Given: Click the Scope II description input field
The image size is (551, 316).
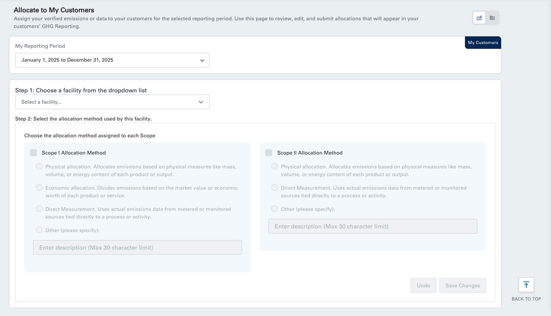Looking at the screenshot, I should click(373, 226).
